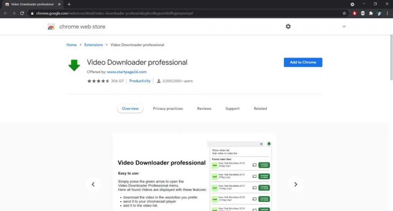Click the 'chrome web store' title text
Image resolution: width=393 pixels, height=211 pixels.
pyautogui.click(x=82, y=26)
